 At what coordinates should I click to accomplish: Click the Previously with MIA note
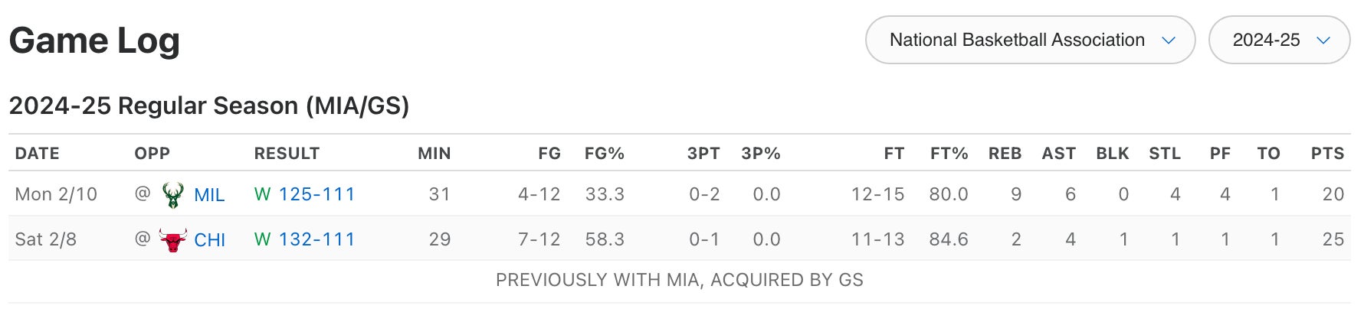click(x=679, y=280)
